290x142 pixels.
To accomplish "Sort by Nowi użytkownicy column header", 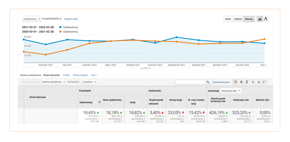I will point(112,100).
